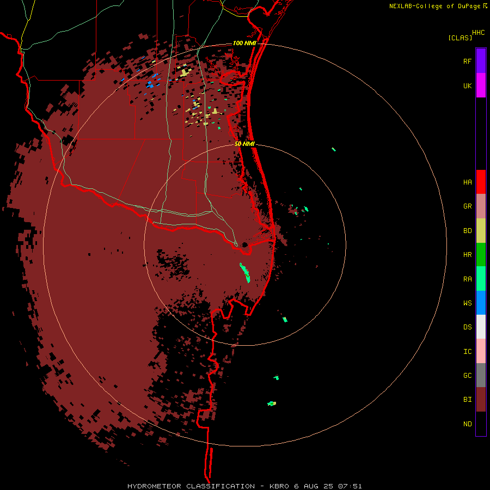Image resolution: width=490 pixels, height=490 pixels.
Task: Click the green-yellow echo offshore near 100 NMI ring
Action: [x=272, y=403]
